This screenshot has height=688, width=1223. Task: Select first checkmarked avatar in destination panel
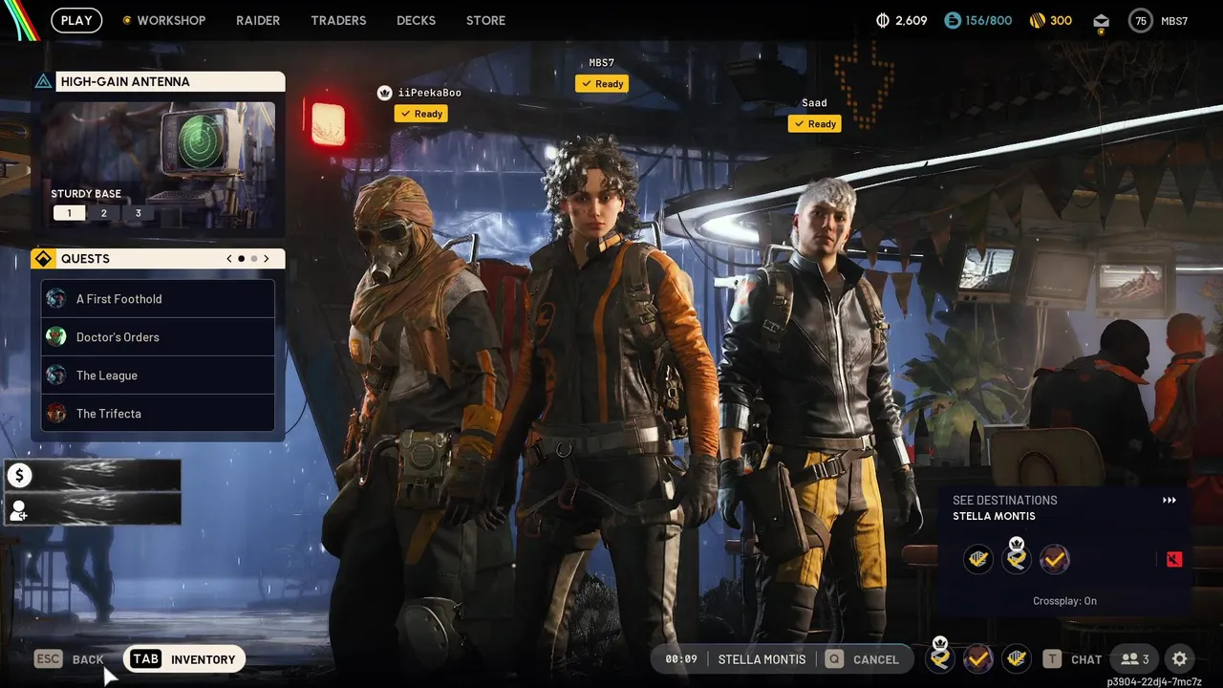point(978,559)
